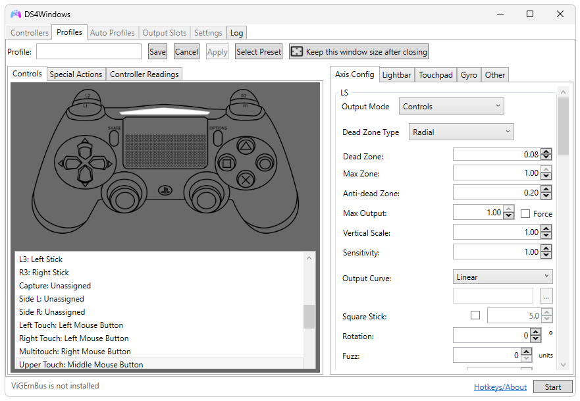Viewport: 580px width, 401px height.
Task: Open the Log tab
Action: [x=236, y=32]
